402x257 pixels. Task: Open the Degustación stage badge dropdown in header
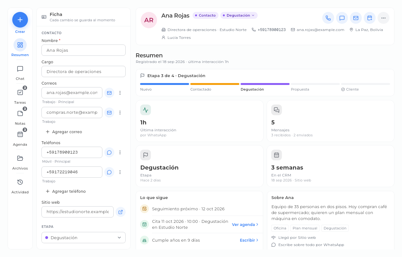239,15
